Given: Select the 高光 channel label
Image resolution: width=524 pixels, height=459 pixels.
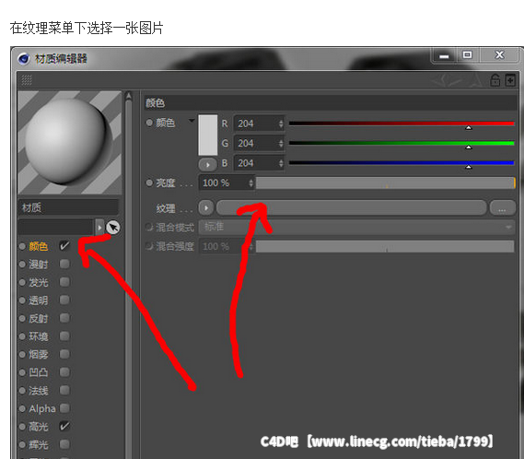Looking at the screenshot, I should 39,427.
